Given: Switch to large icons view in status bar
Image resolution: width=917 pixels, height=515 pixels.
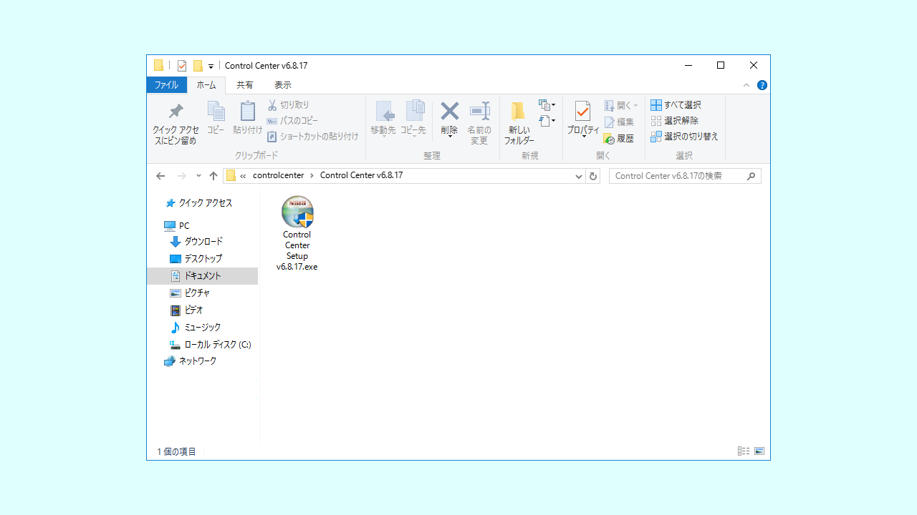Looking at the screenshot, I should (x=759, y=451).
